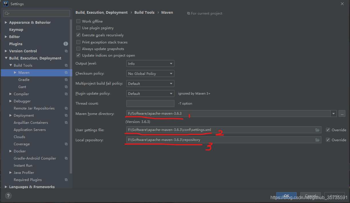350x203 pixels.
Task: Expand the Debugger node
Action: pyautogui.click(x=11, y=101)
